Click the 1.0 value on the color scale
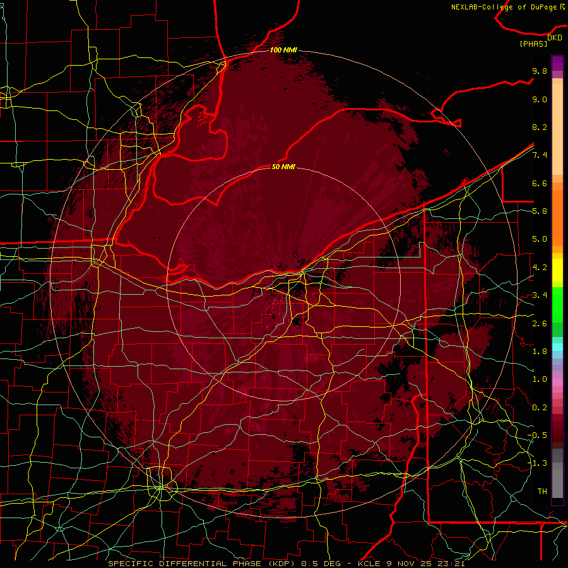The height and width of the screenshot is (568, 568). point(540,379)
